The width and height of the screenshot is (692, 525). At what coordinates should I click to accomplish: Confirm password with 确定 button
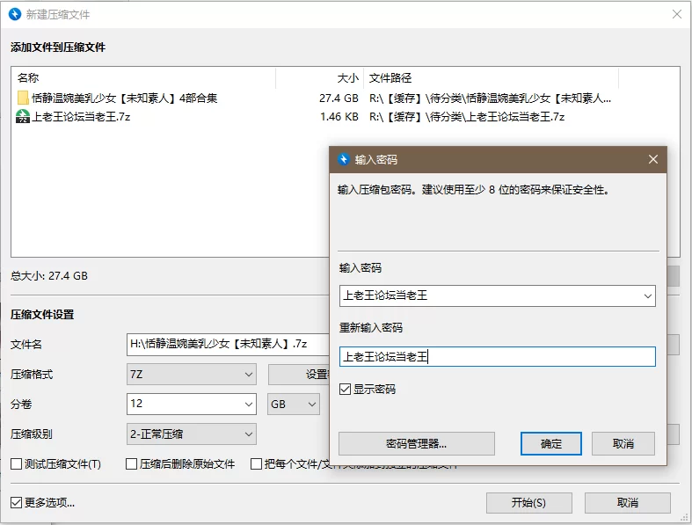pos(550,443)
